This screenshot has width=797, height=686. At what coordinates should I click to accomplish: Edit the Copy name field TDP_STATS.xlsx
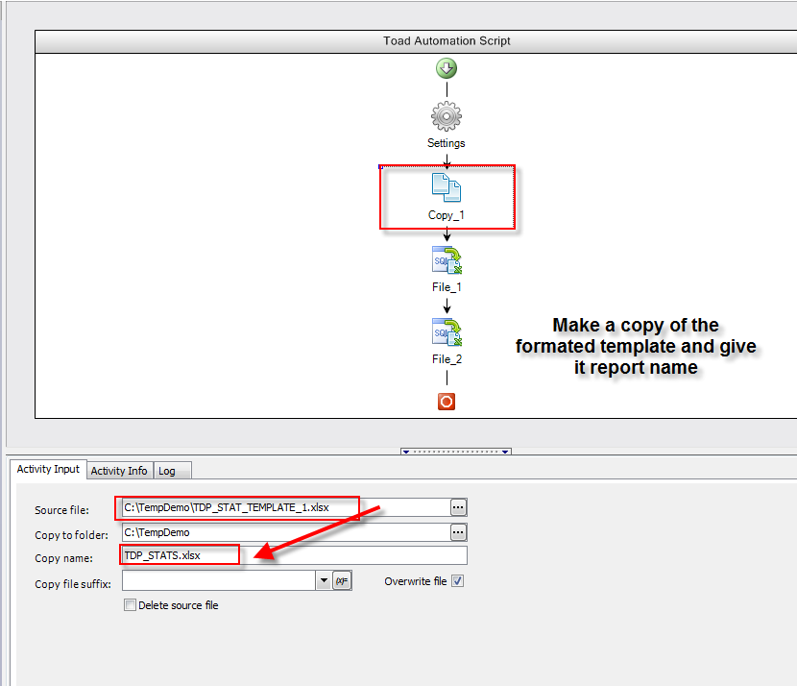[294, 555]
